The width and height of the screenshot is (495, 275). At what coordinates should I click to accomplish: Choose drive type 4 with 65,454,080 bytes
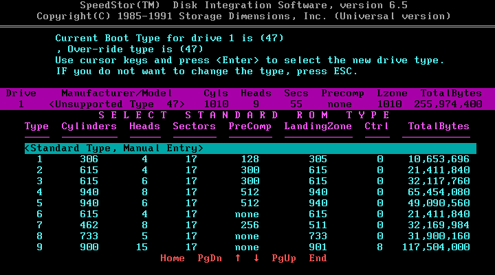250,192
